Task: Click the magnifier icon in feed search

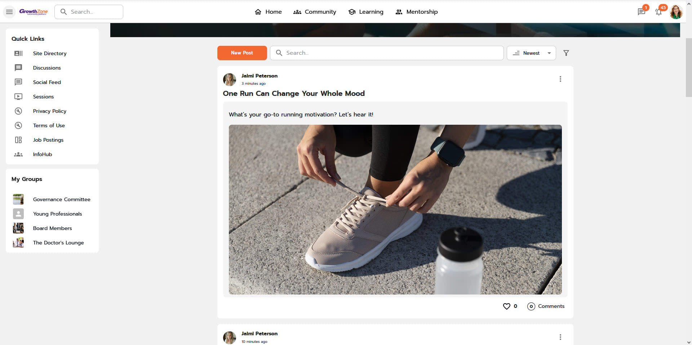Action: (279, 53)
